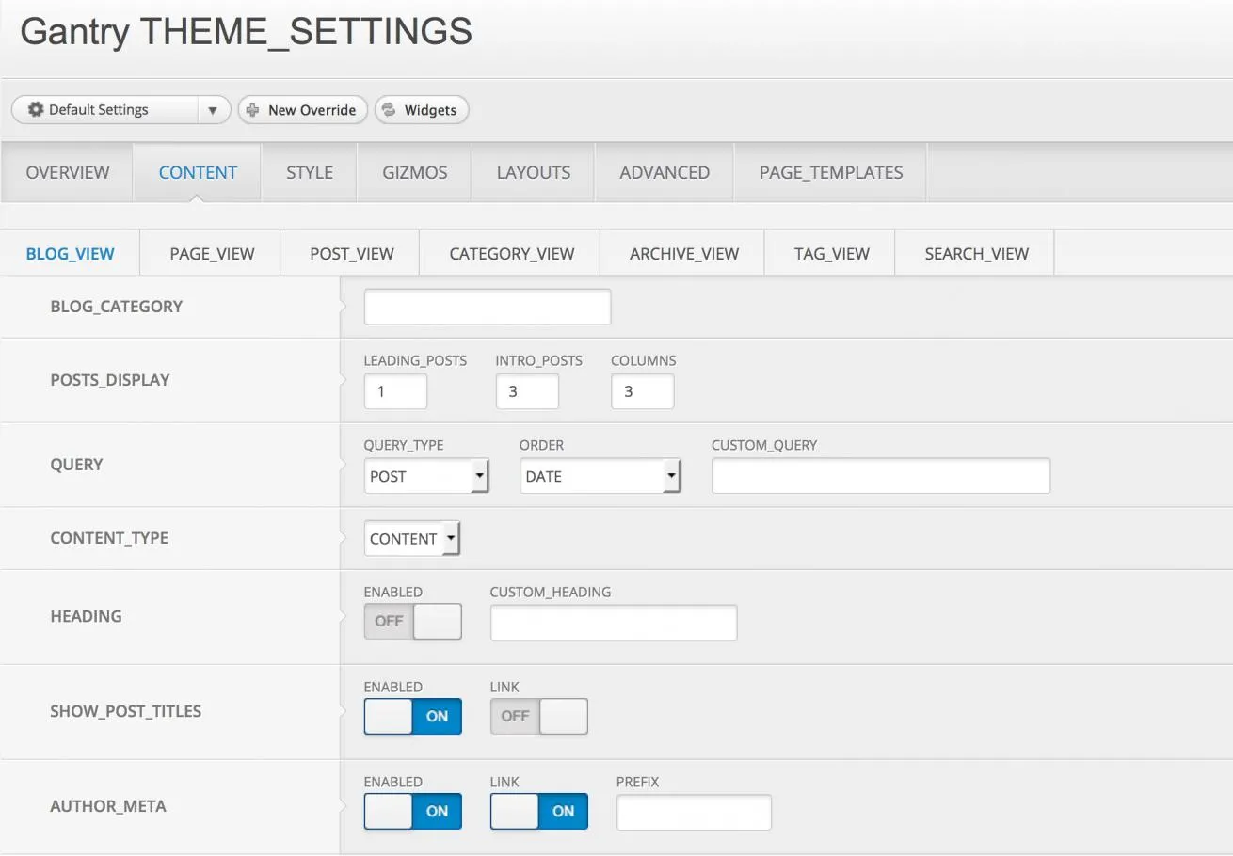Screen dimensions: 1233x856
Task: Open the STYLE tab
Action: tap(310, 172)
